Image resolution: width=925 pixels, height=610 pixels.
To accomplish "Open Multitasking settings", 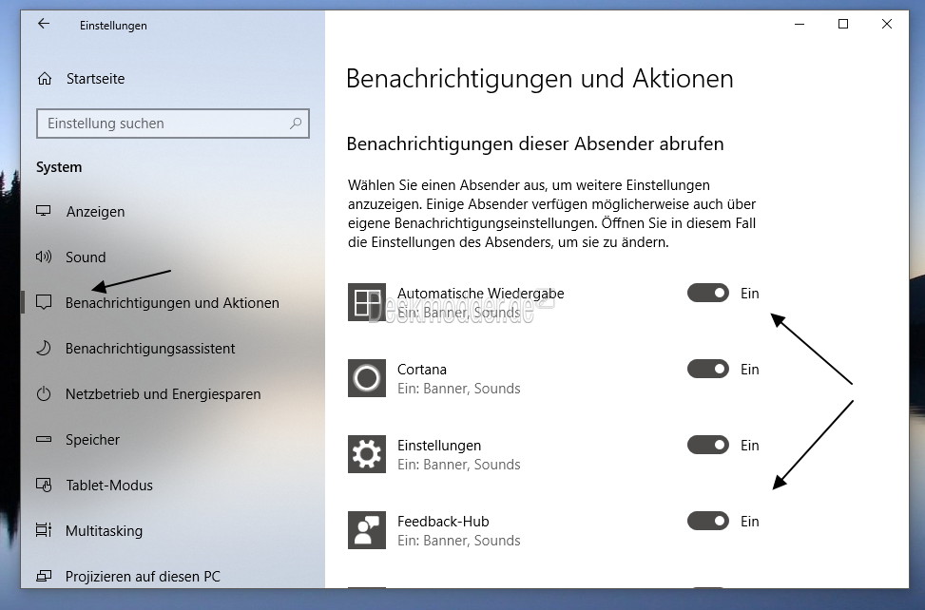I will coord(104,531).
